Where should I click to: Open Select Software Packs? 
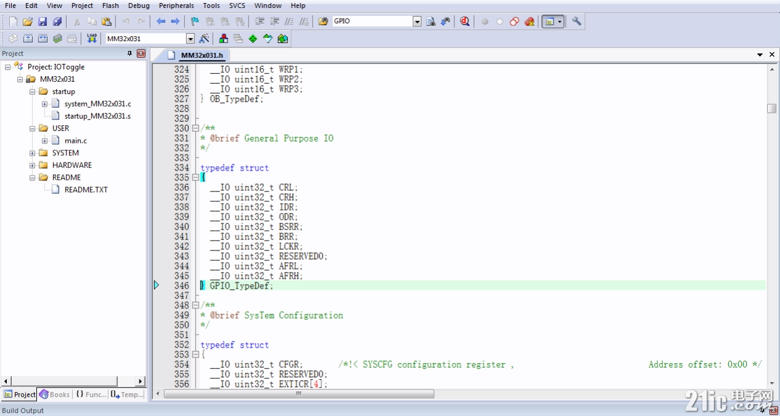pyautogui.click(x=268, y=39)
